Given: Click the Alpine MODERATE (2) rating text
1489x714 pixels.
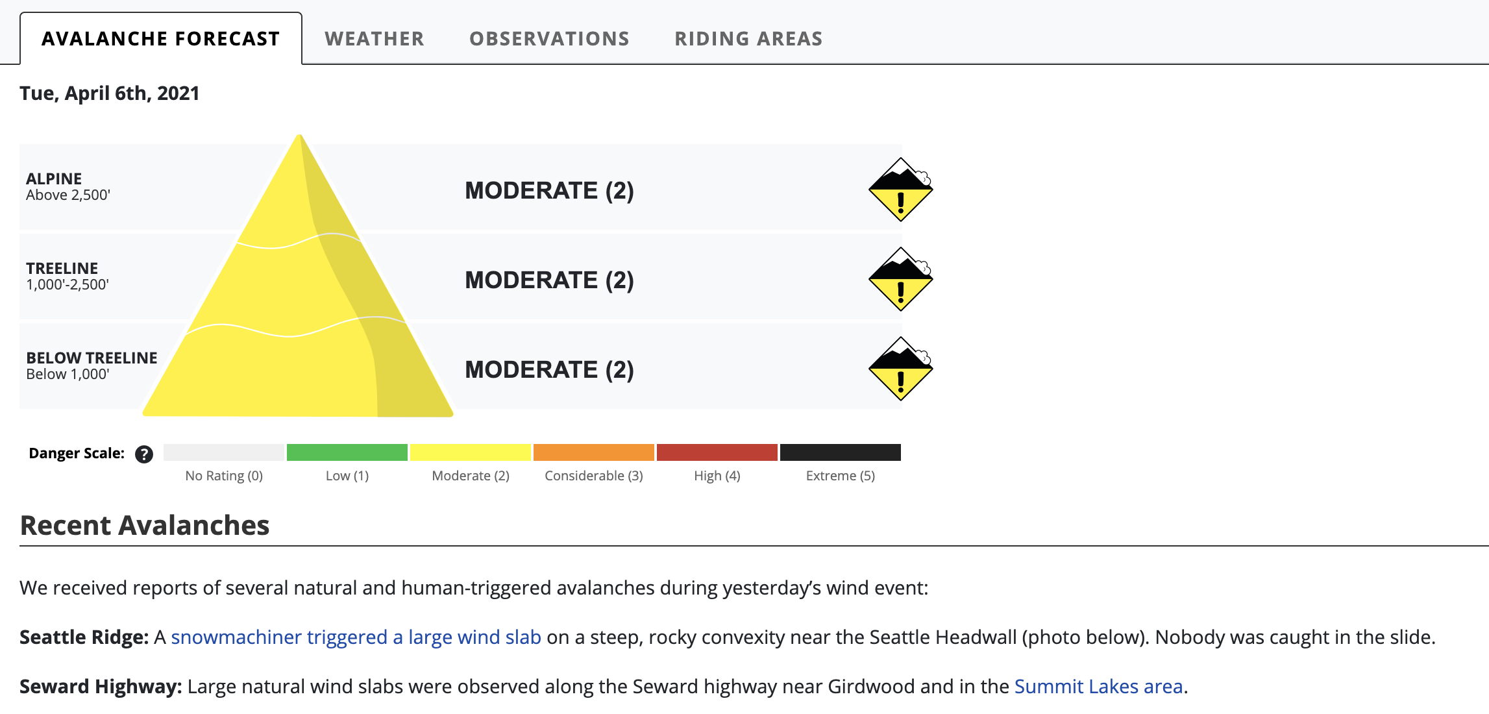Looking at the screenshot, I should click(x=549, y=191).
